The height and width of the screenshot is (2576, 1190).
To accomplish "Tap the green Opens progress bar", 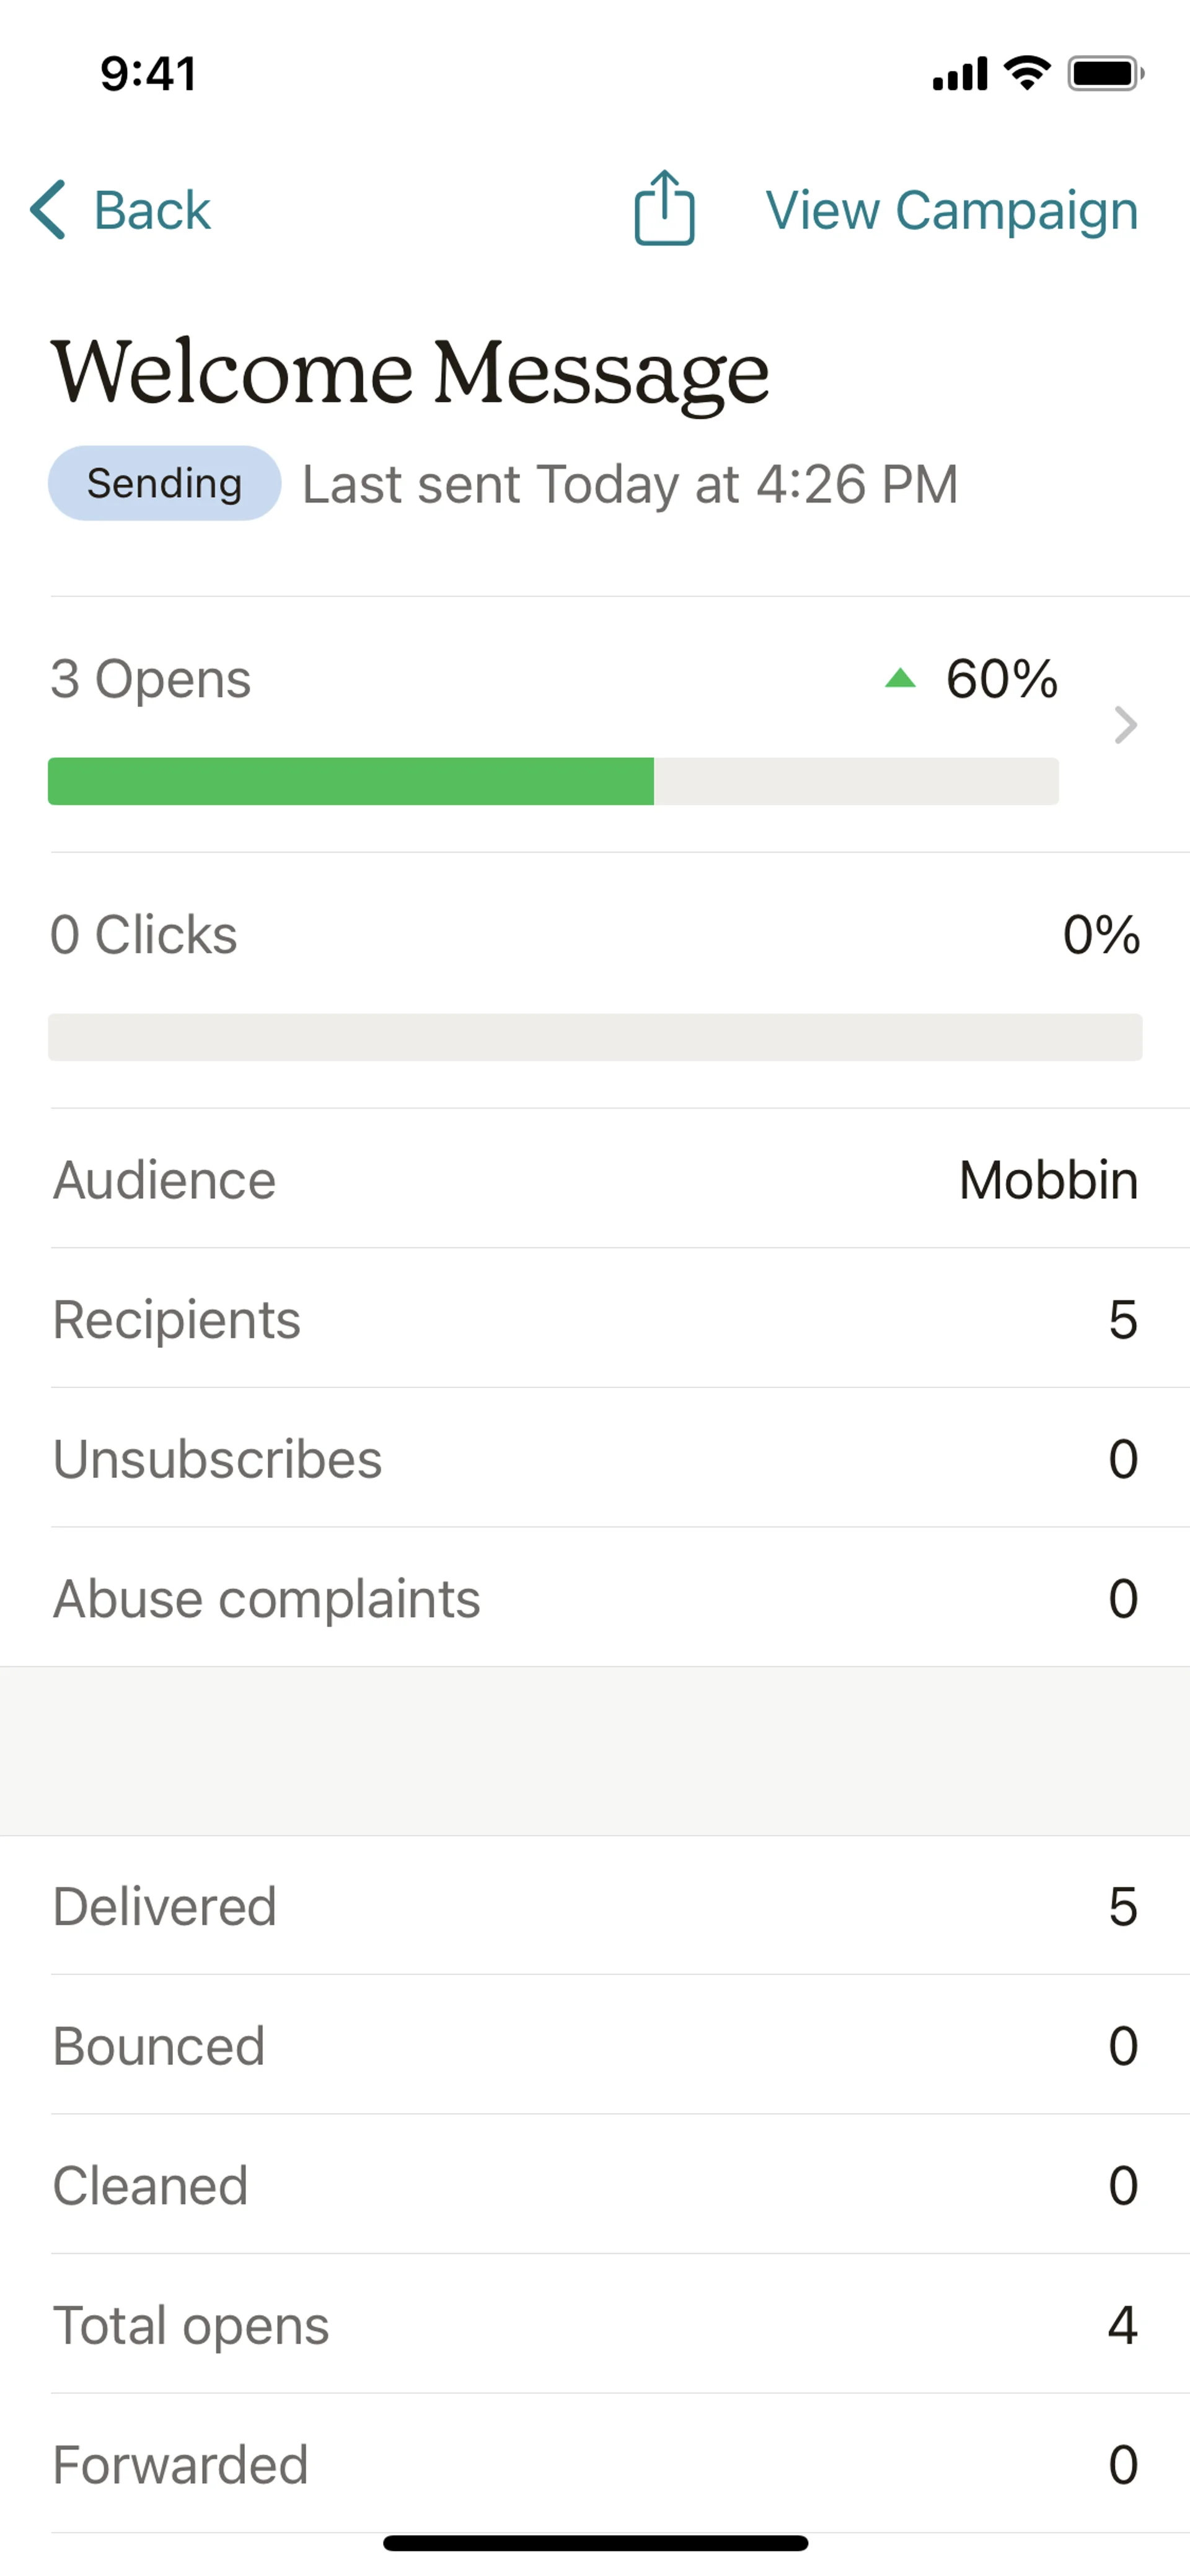I will pyautogui.click(x=350, y=782).
